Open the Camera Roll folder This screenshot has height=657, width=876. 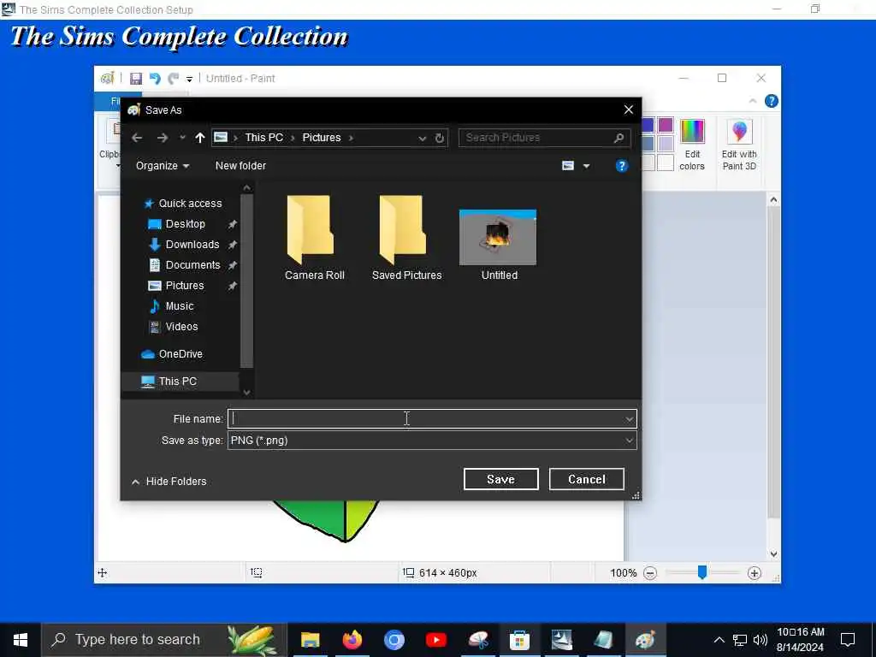point(314,238)
